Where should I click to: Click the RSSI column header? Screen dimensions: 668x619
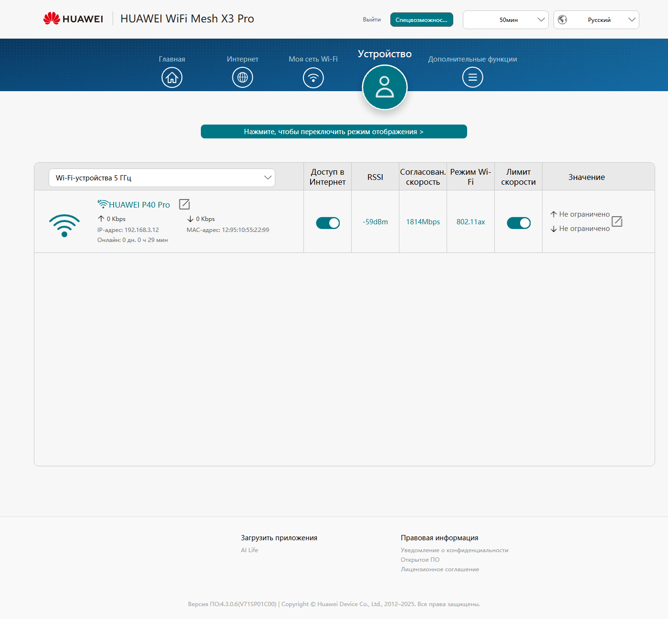[375, 177]
